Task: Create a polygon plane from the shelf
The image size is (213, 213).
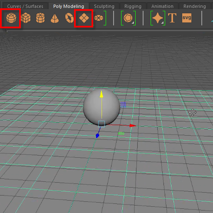Action: coord(84,18)
